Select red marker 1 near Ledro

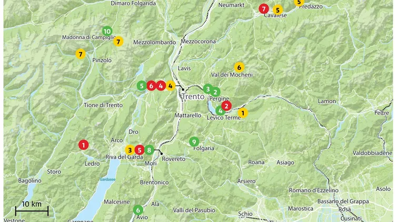[83, 145]
